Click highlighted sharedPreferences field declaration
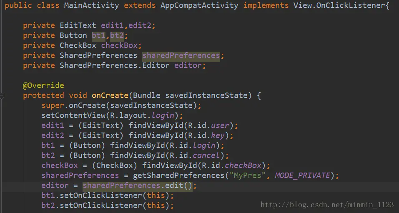The width and height of the screenshot is (399, 213). pyautogui.click(x=181, y=55)
